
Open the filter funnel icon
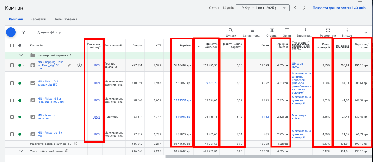tap(23, 32)
